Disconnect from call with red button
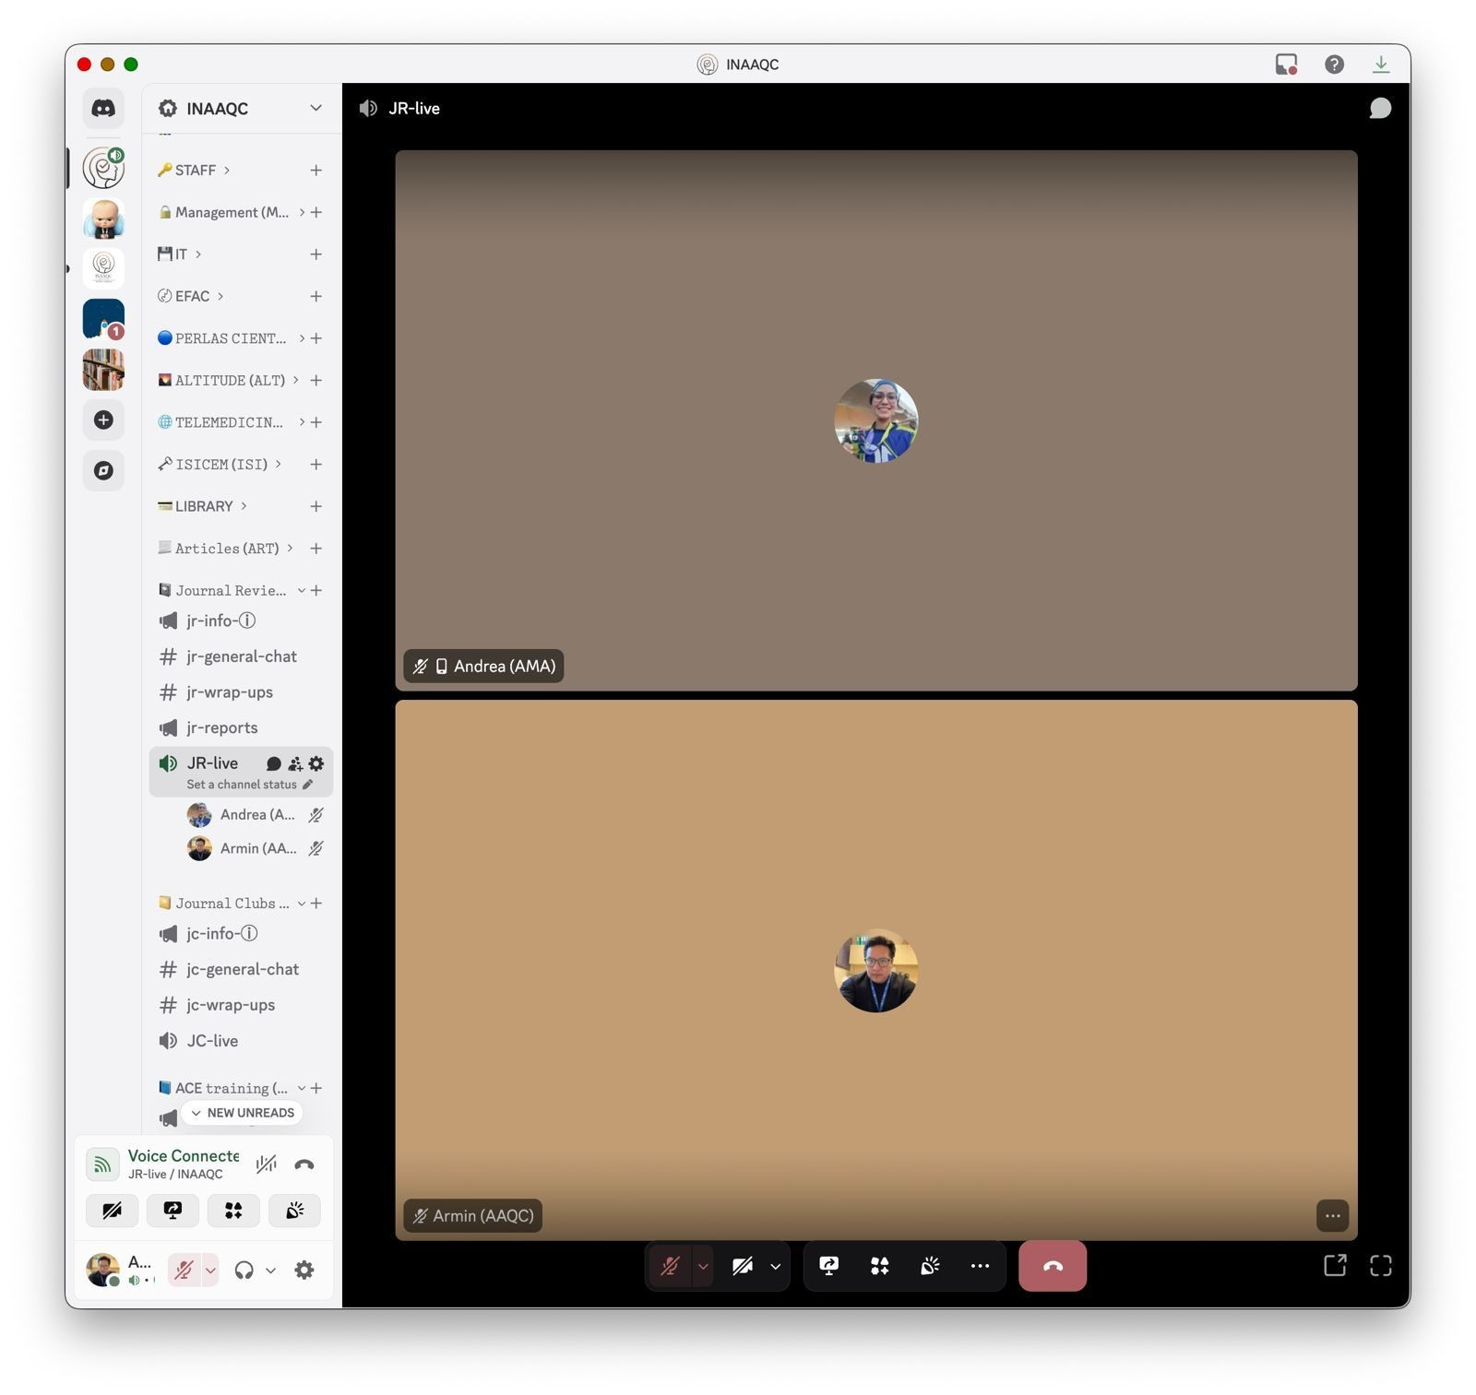This screenshot has height=1395, width=1476. (x=1052, y=1266)
